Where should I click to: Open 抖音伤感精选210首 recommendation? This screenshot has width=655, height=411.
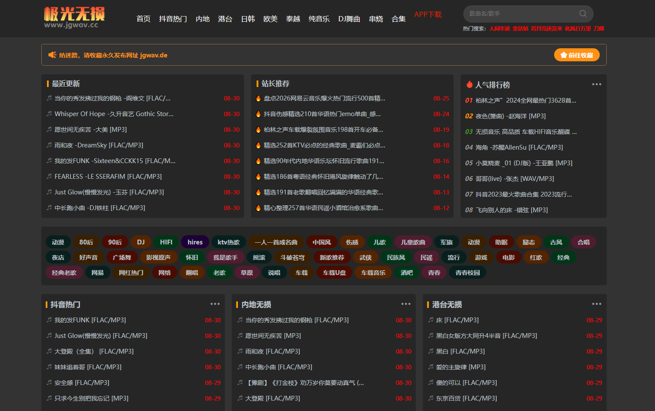pos(322,114)
